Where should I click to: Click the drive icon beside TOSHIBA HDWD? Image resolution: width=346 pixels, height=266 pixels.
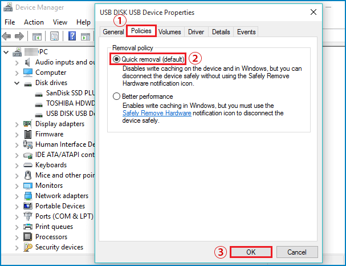coord(39,104)
